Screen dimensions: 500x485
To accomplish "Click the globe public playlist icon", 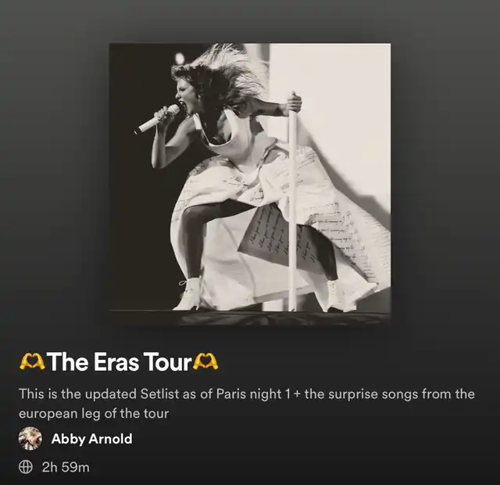I will coord(26,467).
